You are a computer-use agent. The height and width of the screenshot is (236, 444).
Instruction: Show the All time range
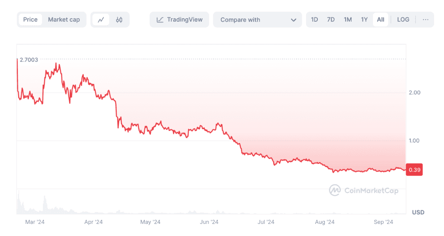pyautogui.click(x=380, y=20)
